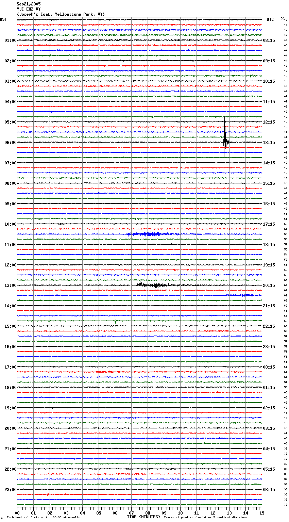Click the 05:00 MST time label
The width and height of the screenshot is (289, 522).
11,122
